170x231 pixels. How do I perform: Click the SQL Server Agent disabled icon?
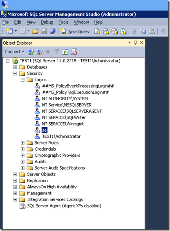click(x=22, y=206)
